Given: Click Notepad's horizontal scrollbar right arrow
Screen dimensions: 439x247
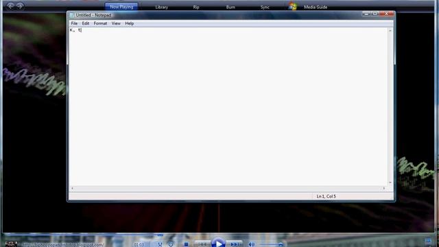Looking at the screenshot, I should pos(384,188).
